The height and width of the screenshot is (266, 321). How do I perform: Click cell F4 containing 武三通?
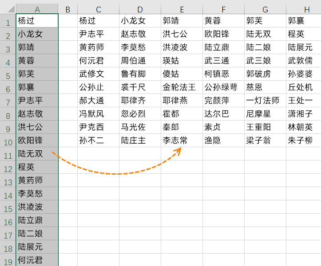coord(224,61)
